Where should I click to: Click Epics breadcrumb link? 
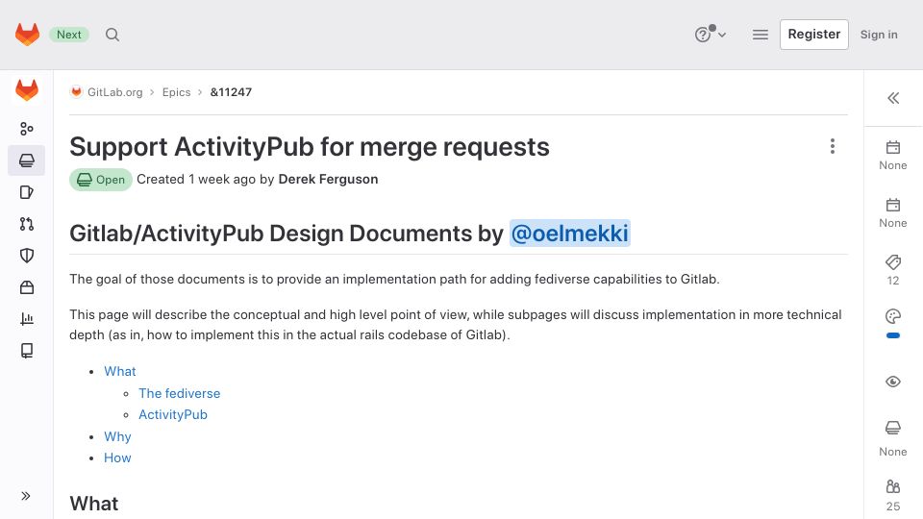point(177,92)
